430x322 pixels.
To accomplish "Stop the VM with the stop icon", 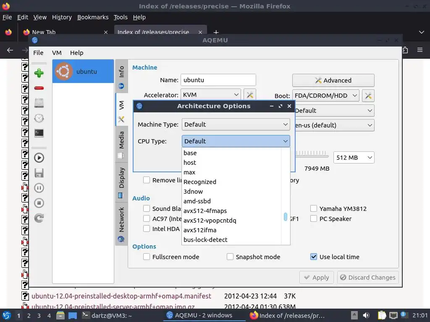I will pyautogui.click(x=39, y=203).
